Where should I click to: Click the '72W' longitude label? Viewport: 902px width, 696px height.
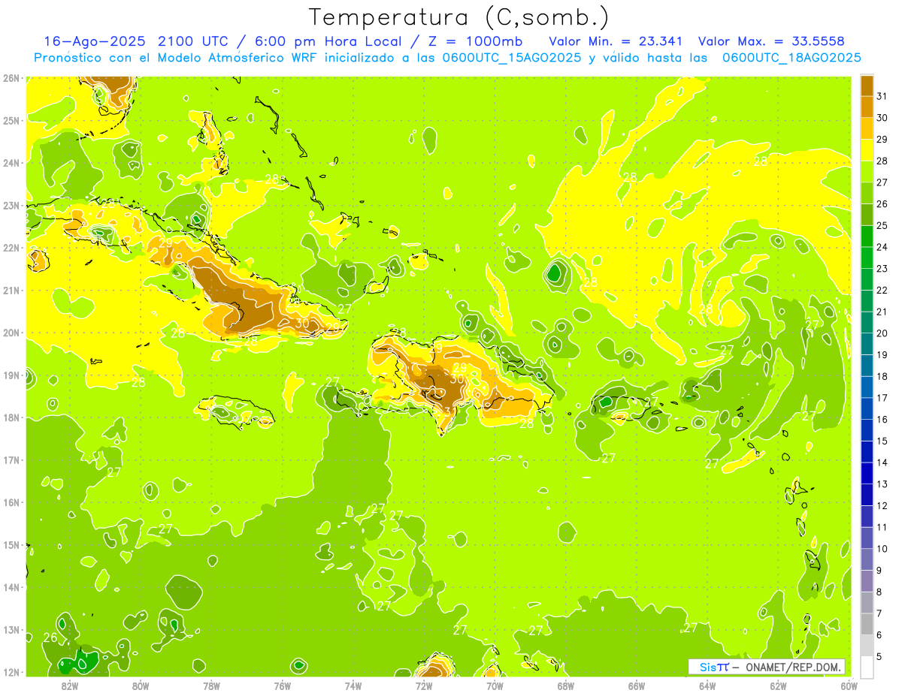tap(424, 685)
